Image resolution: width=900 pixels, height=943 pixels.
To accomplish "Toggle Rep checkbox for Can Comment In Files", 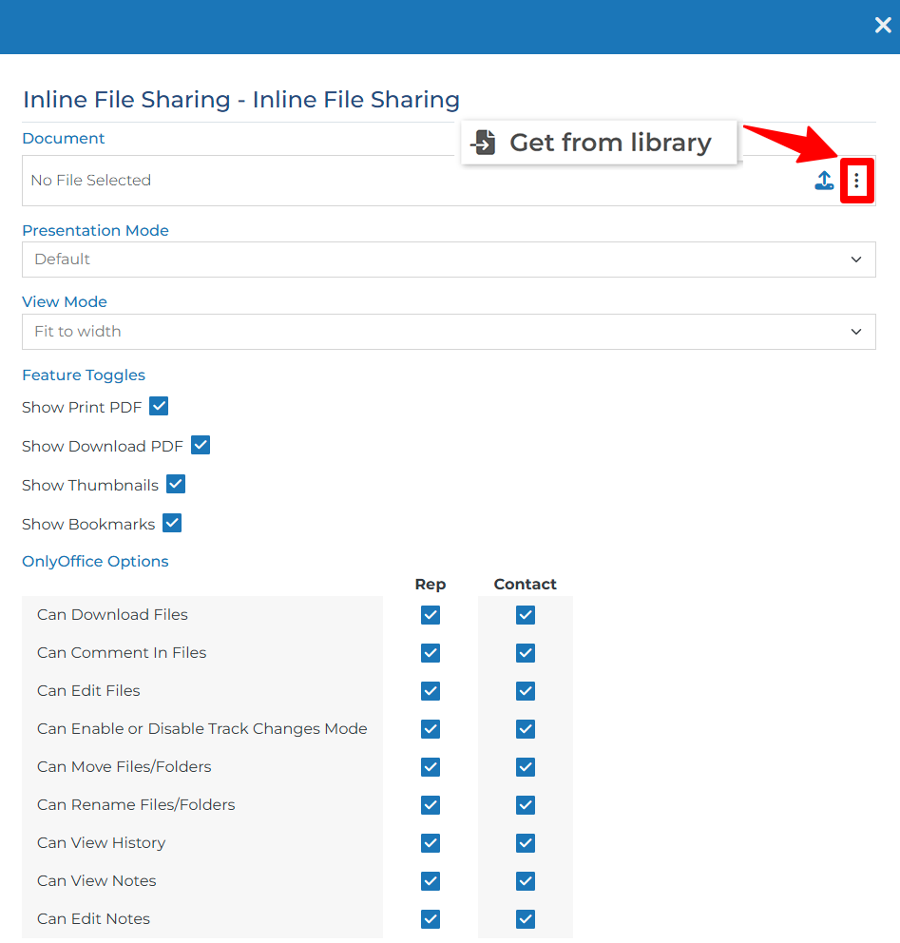I will [431, 653].
